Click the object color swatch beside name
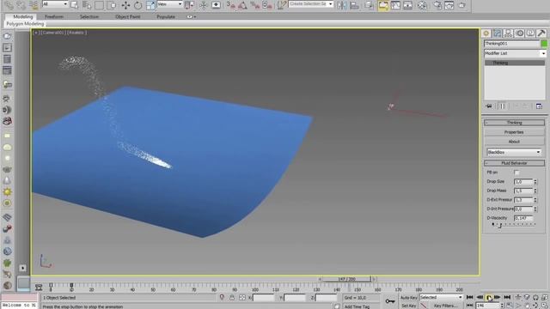The image size is (550, 309). (x=544, y=44)
